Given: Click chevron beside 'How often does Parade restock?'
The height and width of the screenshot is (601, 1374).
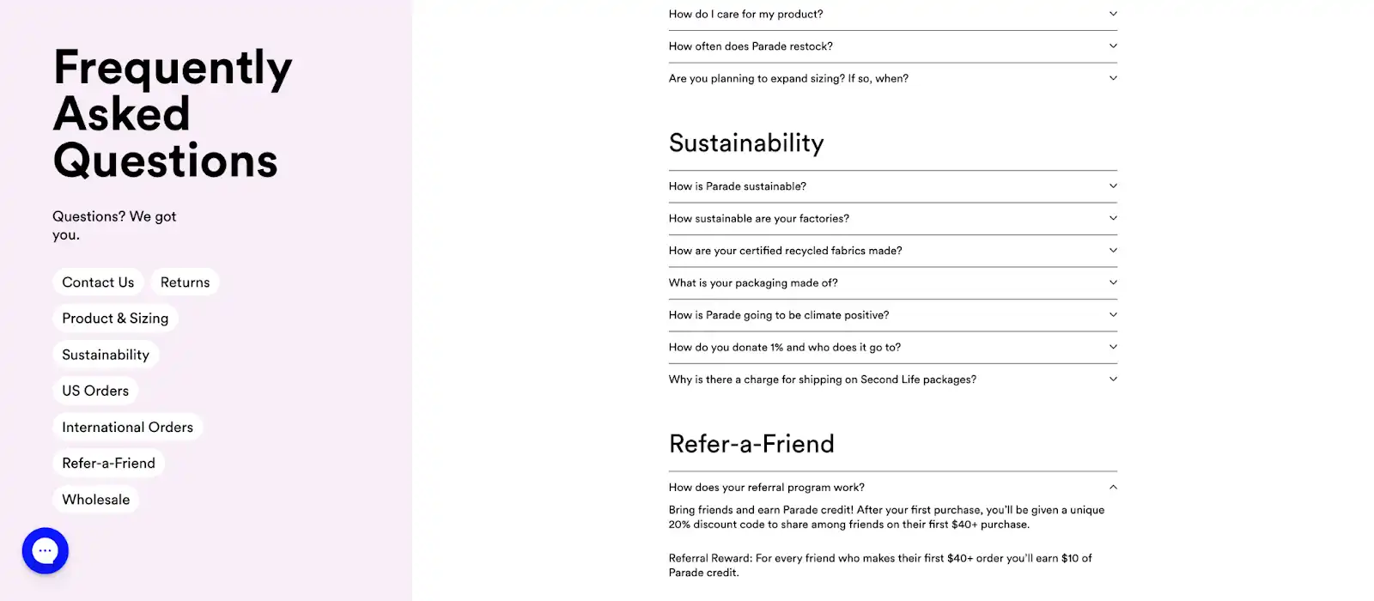Looking at the screenshot, I should pos(1113,46).
